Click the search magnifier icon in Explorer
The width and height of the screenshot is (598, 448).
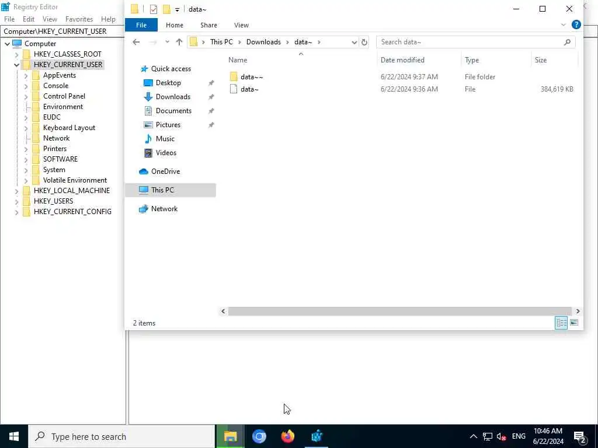coord(567,42)
